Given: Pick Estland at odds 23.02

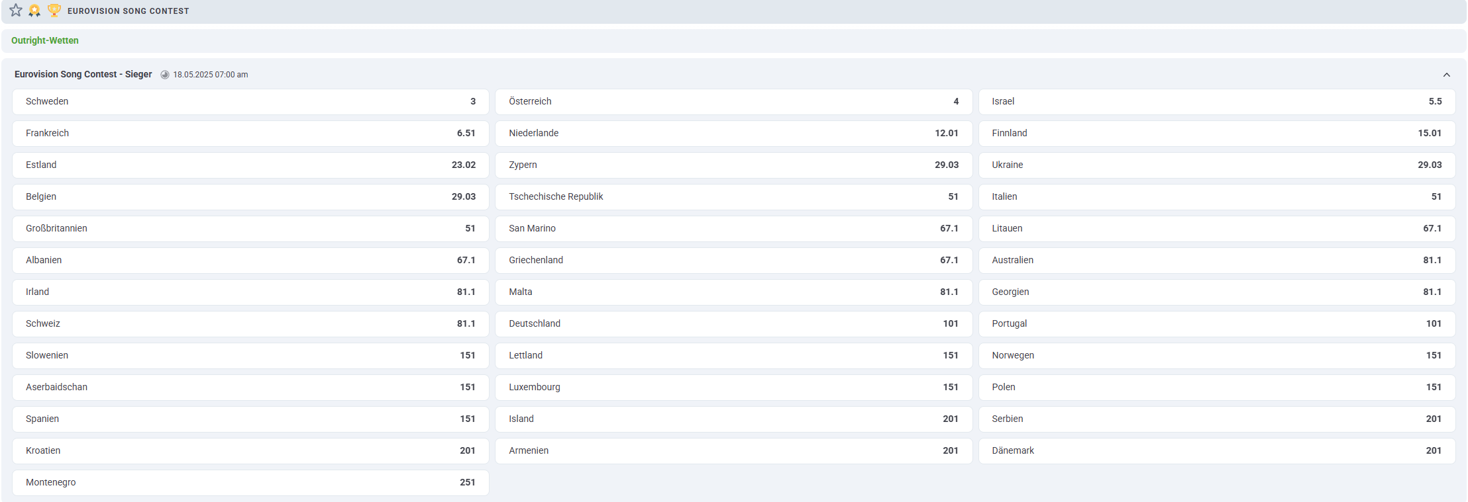Looking at the screenshot, I should click(250, 165).
